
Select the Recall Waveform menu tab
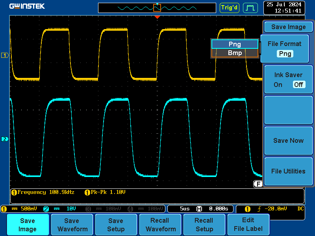point(160,225)
